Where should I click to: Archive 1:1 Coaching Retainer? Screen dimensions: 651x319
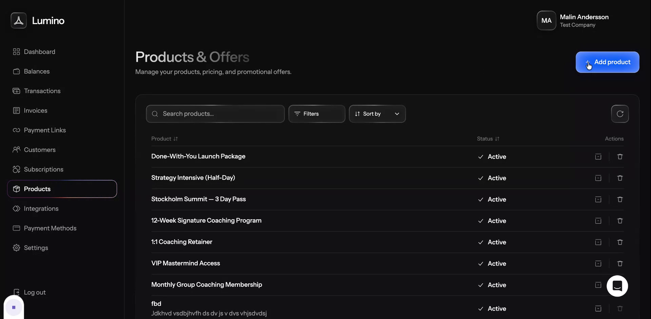click(598, 242)
